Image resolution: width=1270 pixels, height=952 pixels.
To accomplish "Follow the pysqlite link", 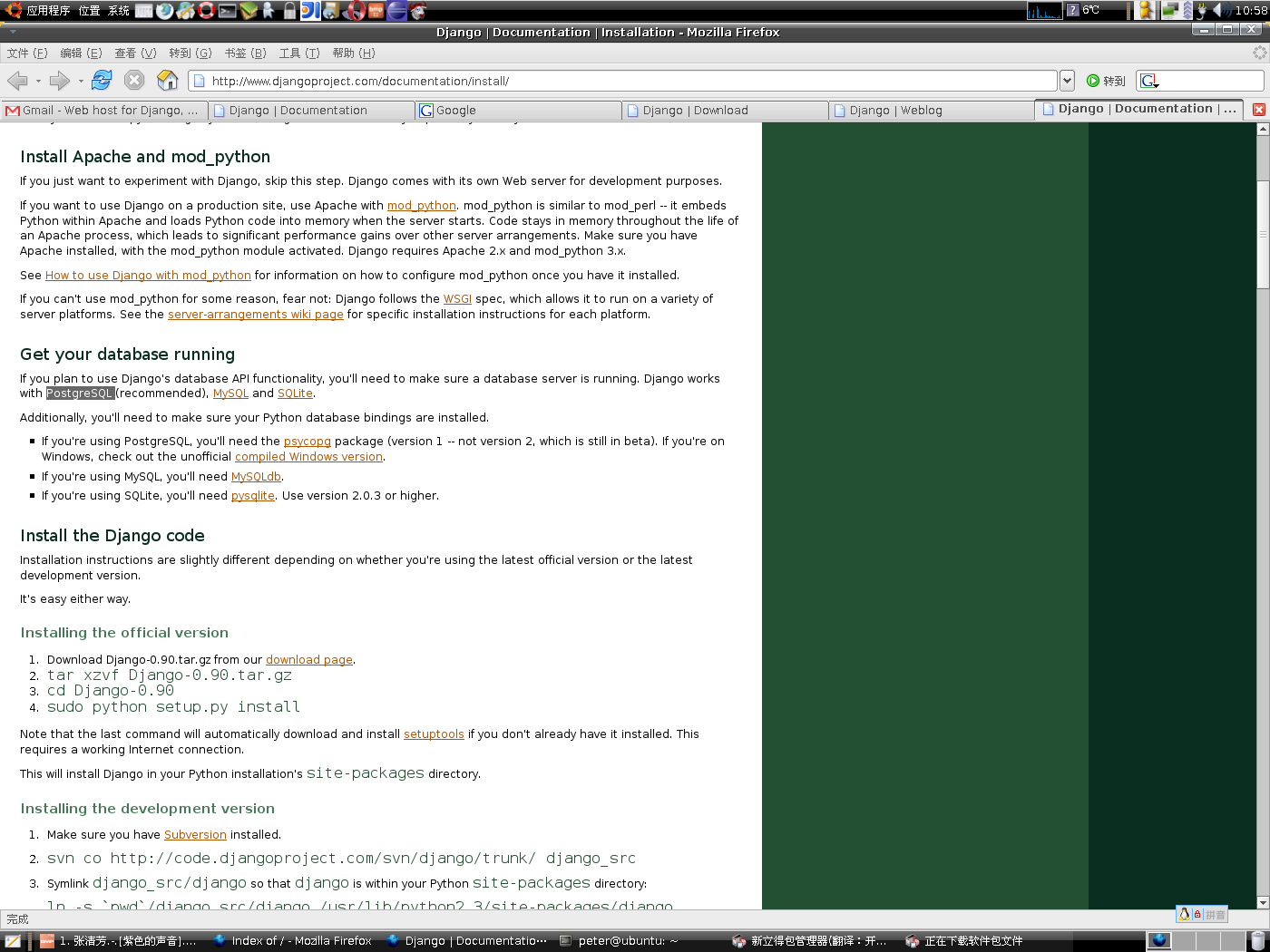I will [x=253, y=496].
